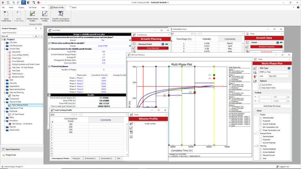
Task: Switch to the Sheet ribbon tab
Action: click(73, 8)
